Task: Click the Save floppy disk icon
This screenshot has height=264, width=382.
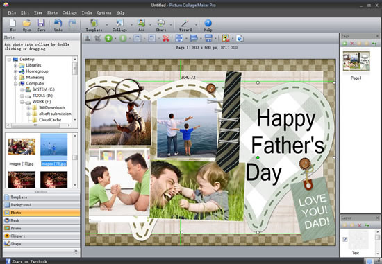Action: [41, 24]
